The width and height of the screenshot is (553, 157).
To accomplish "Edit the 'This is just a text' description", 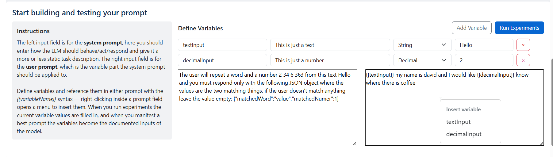I will (330, 45).
